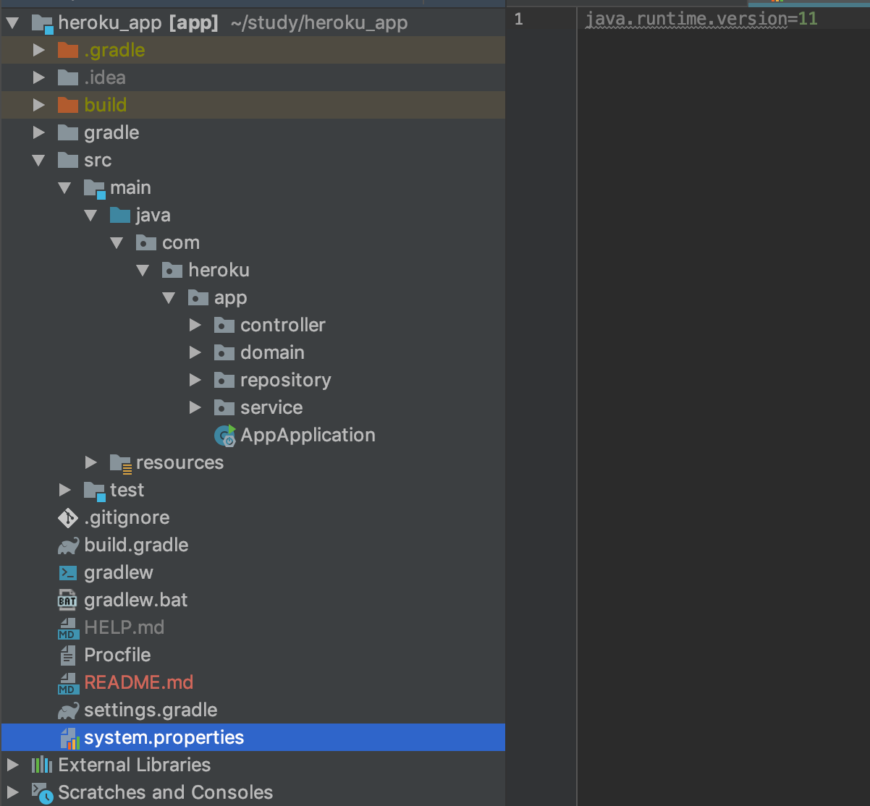Expand Scratches and Consoles arrow
This screenshot has width=870, height=806.
point(13,793)
